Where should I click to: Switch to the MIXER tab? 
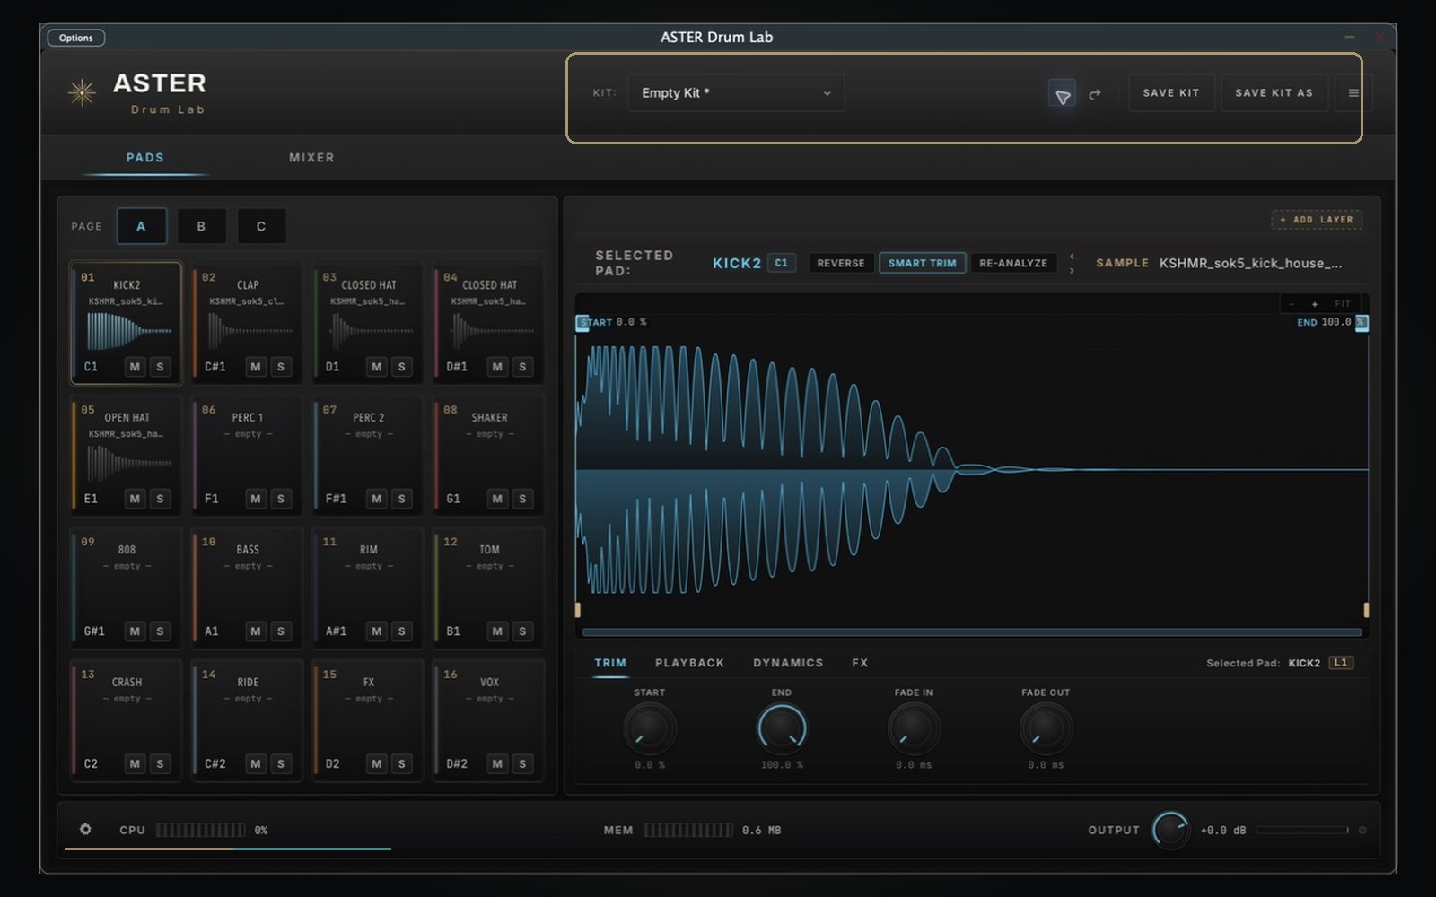point(311,157)
